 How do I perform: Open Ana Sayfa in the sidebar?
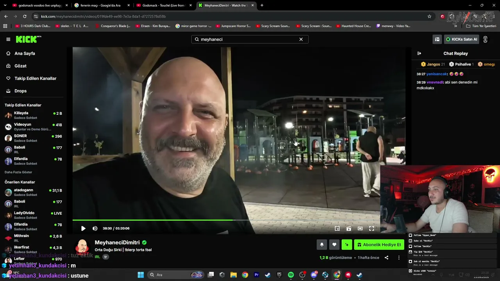click(25, 53)
